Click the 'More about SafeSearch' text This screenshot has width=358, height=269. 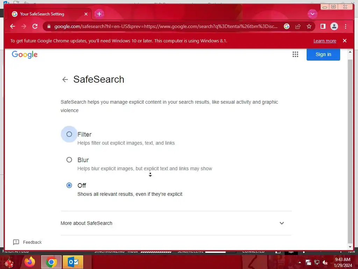(86, 223)
